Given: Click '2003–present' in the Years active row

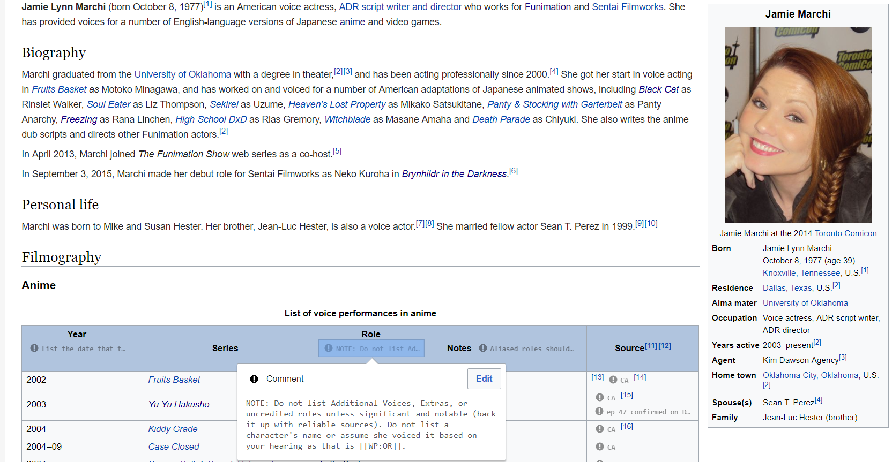Looking at the screenshot, I should pos(788,345).
